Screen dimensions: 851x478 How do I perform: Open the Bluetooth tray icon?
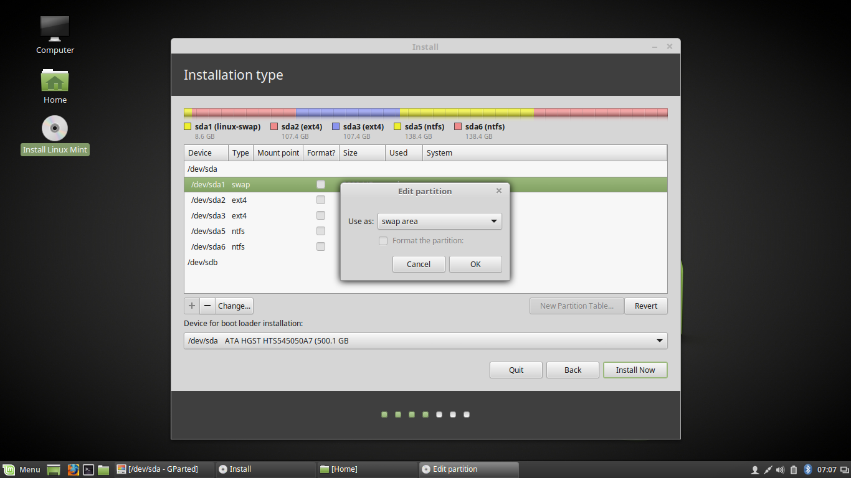[x=807, y=469]
